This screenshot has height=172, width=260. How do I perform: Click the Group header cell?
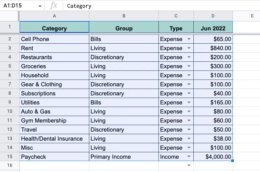(x=124, y=27)
